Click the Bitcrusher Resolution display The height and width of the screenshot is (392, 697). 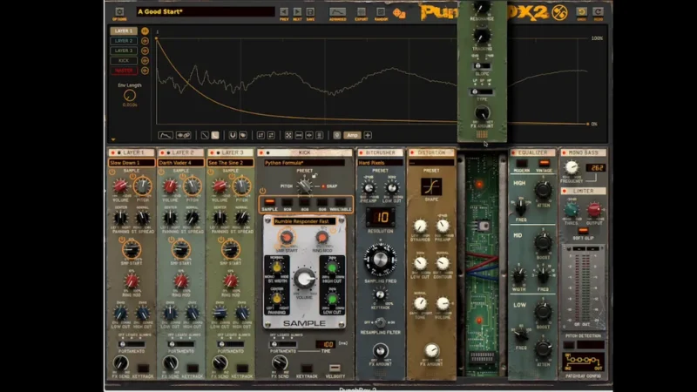(x=381, y=217)
